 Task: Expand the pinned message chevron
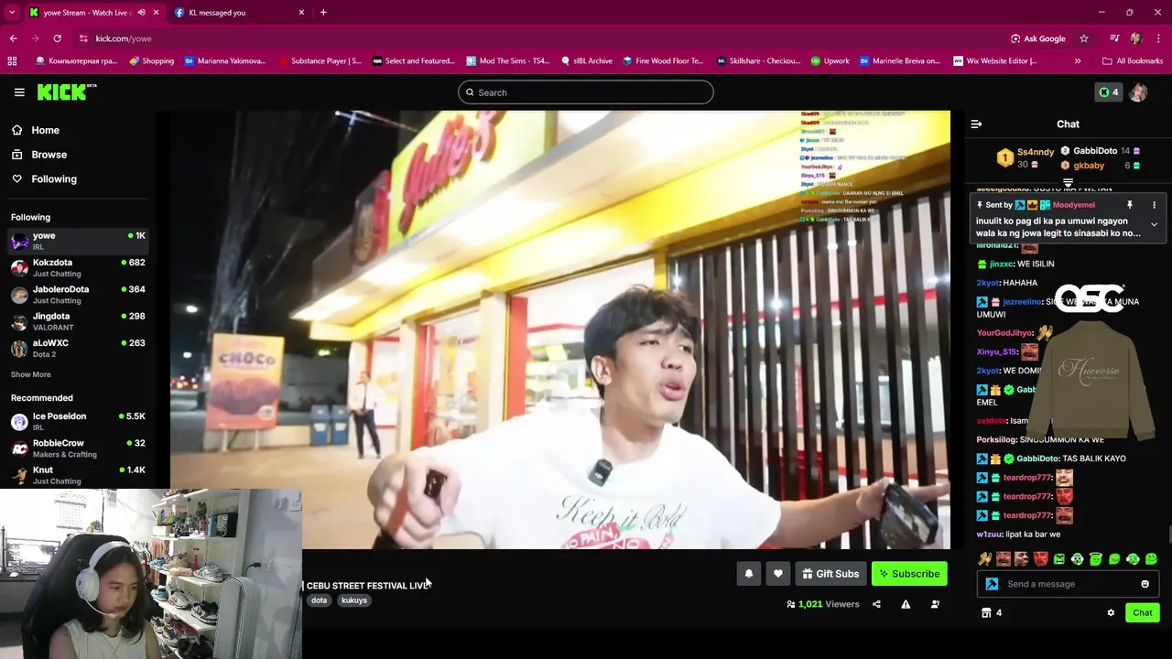point(1154,224)
